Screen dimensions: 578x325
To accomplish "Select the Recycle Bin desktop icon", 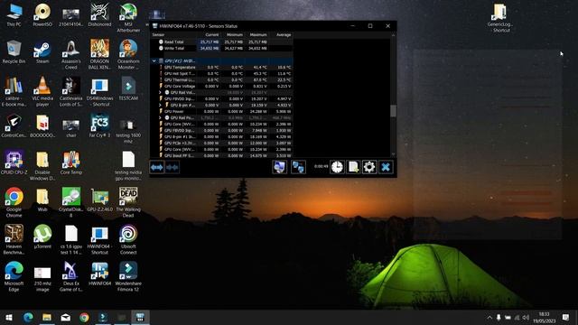I will pos(14,51).
